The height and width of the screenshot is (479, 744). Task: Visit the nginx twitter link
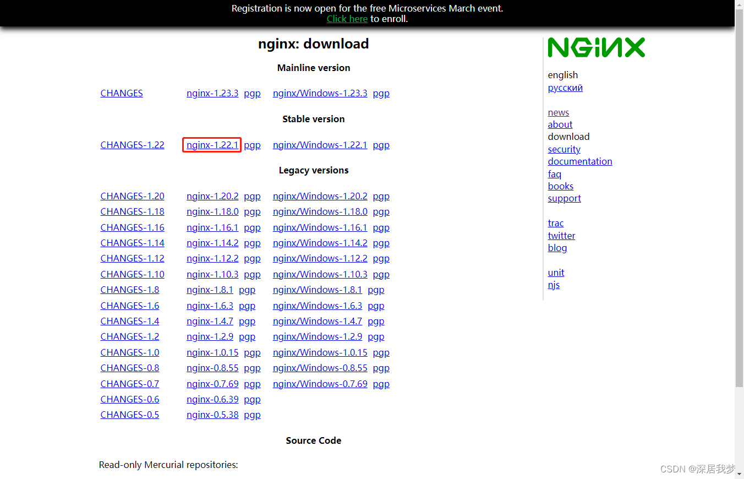click(x=561, y=235)
